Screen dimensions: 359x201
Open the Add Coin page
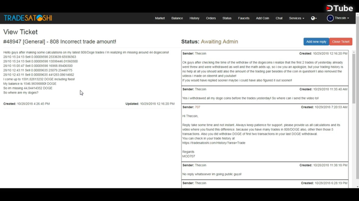point(263,18)
